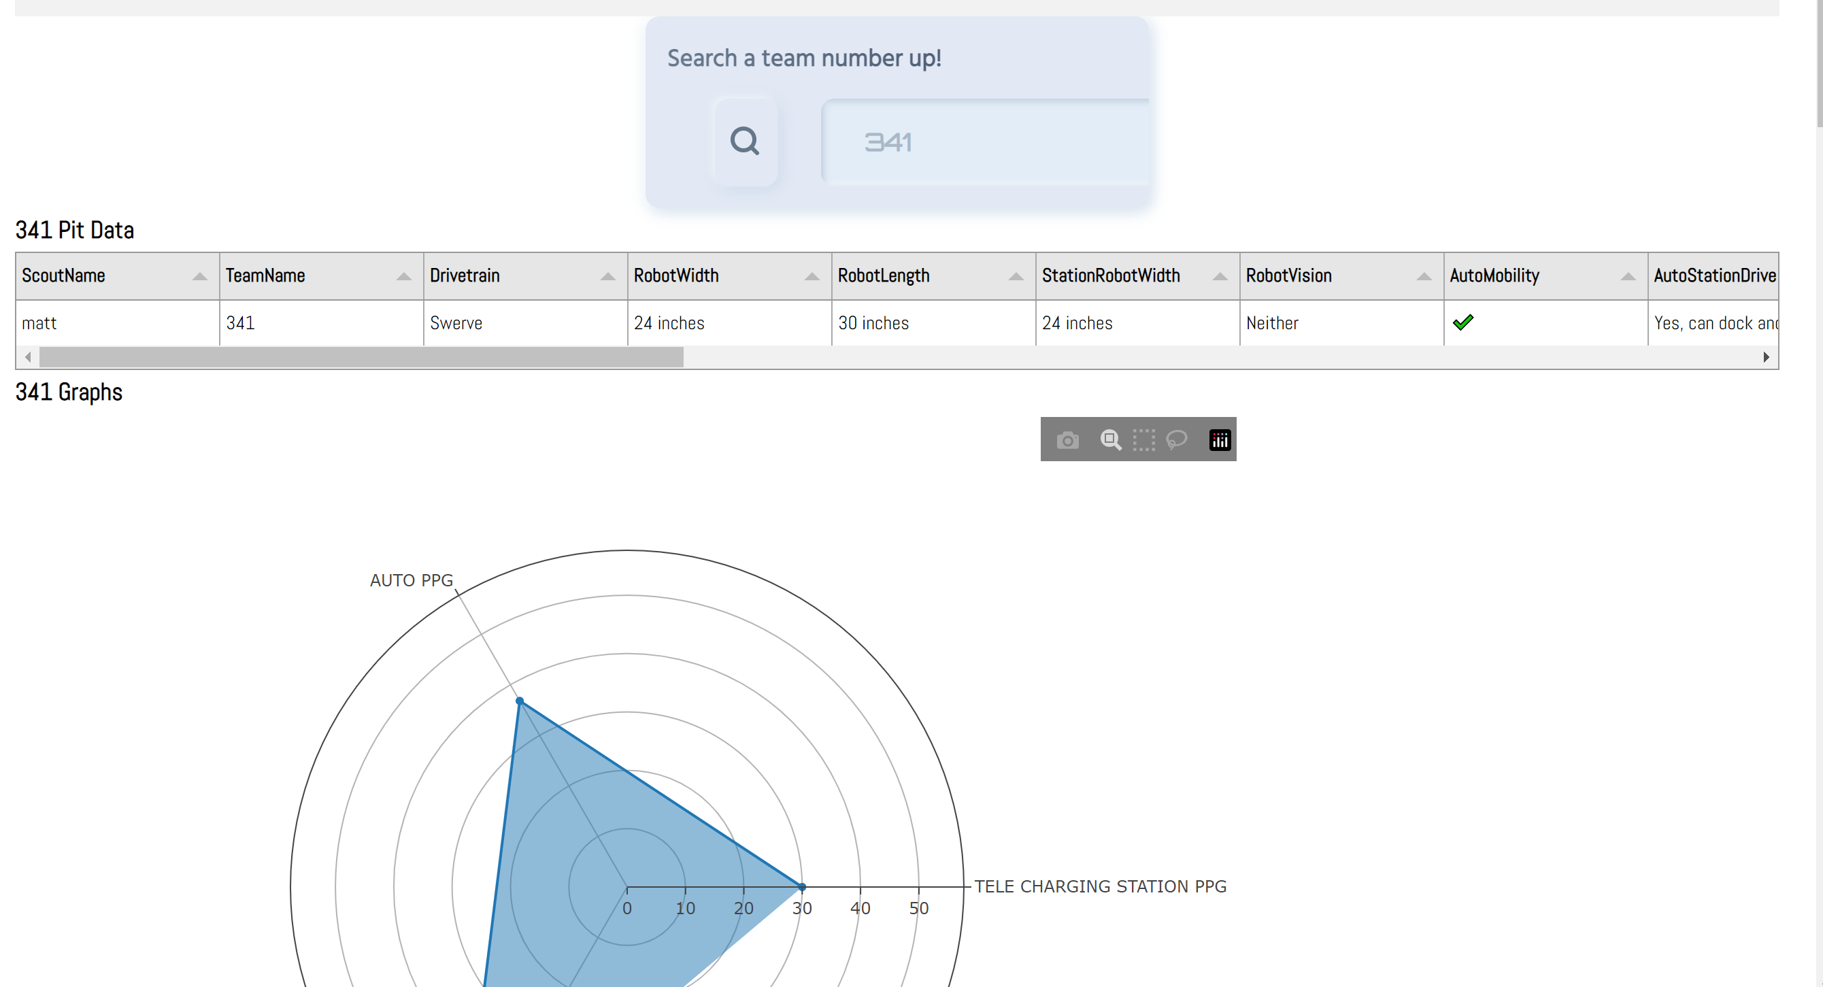Image resolution: width=1823 pixels, height=987 pixels.
Task: Sort table by RobotLength column arrow
Action: [1016, 276]
